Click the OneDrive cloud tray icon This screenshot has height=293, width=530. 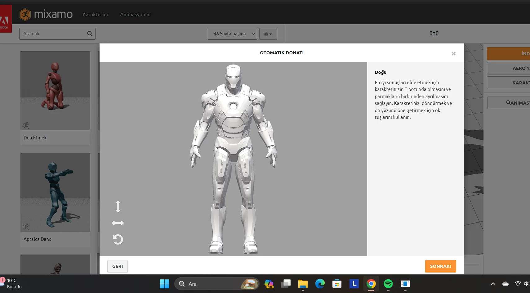coord(506,284)
